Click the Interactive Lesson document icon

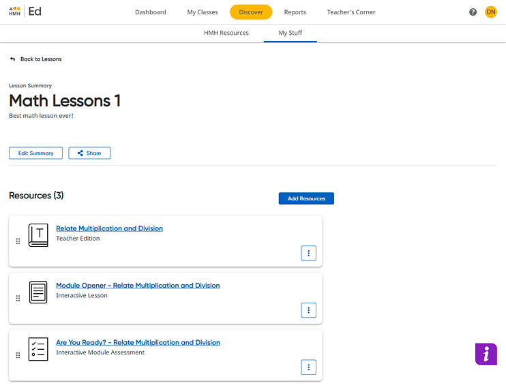(x=38, y=292)
